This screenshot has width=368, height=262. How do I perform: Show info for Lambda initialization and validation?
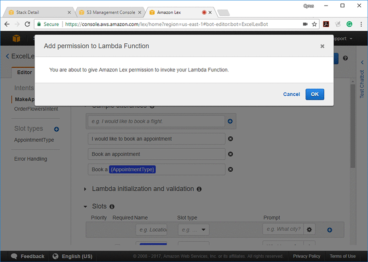coord(199,189)
